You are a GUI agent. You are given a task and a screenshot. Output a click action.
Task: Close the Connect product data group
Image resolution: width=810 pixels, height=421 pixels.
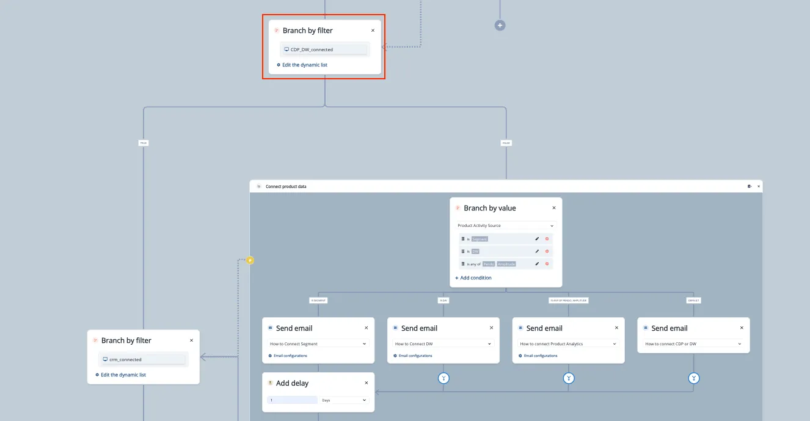coord(759,187)
